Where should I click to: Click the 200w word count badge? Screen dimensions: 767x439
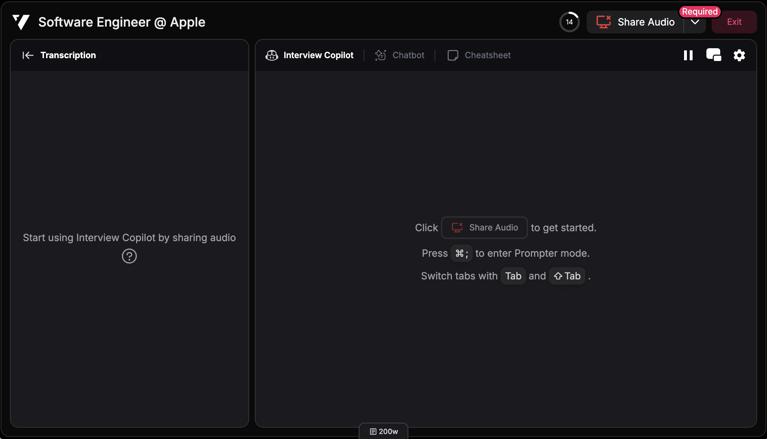(x=383, y=431)
